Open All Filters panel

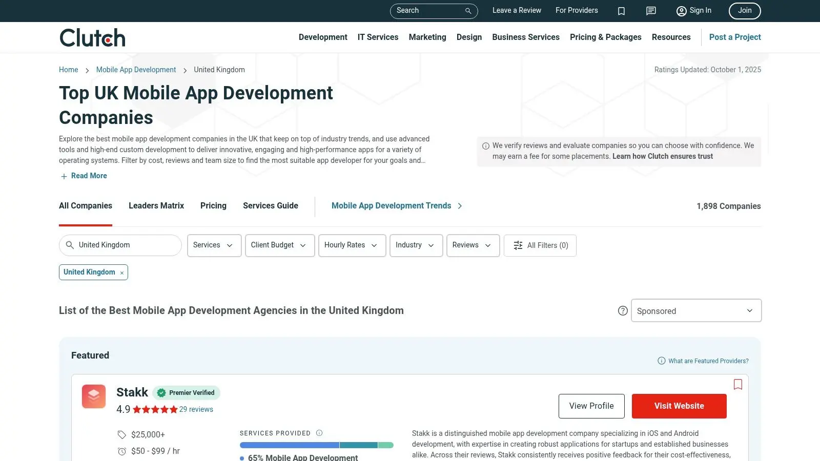point(540,245)
